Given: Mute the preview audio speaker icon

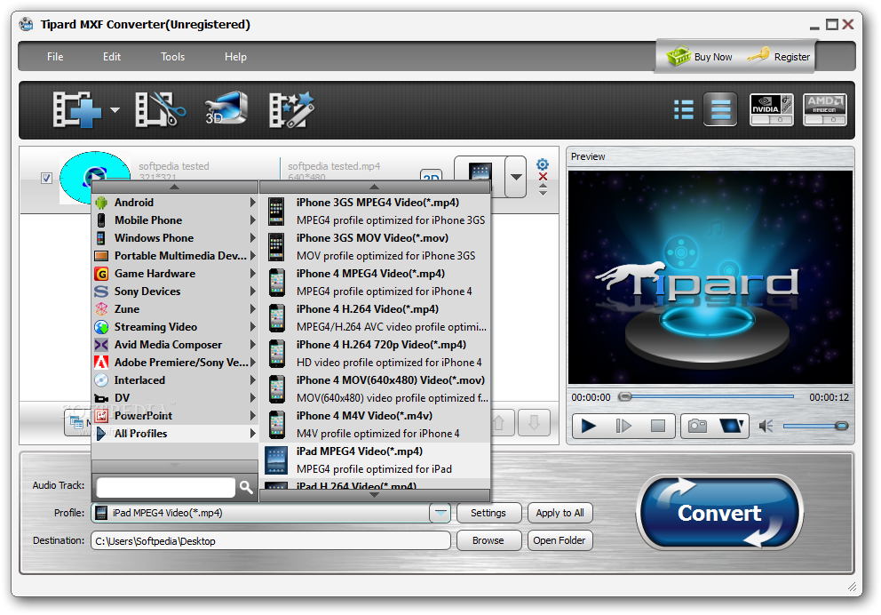Looking at the screenshot, I should click(x=766, y=426).
